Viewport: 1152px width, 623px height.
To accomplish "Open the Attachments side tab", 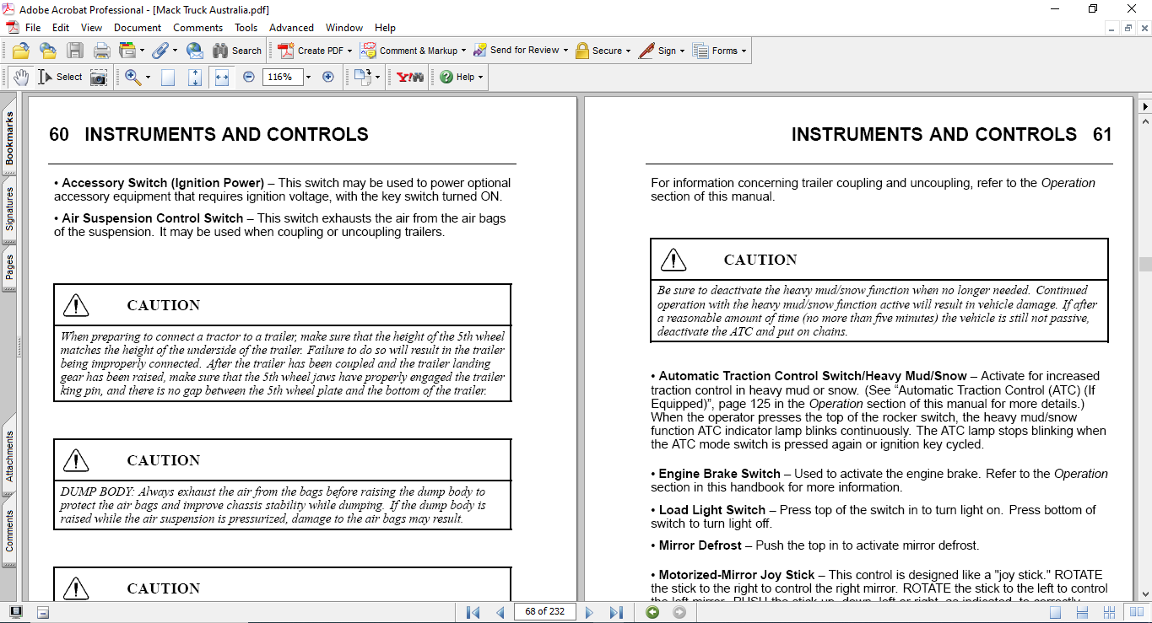I will [9, 456].
